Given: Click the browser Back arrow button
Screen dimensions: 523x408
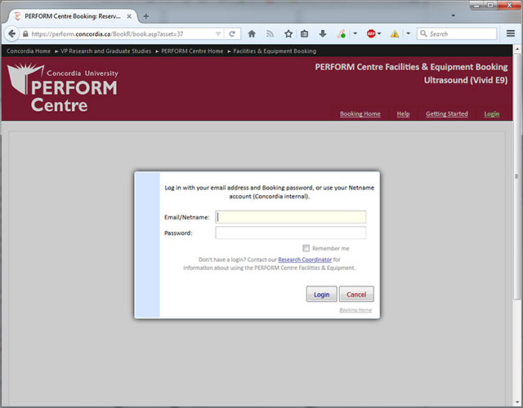Looking at the screenshot, I should pyautogui.click(x=11, y=34).
